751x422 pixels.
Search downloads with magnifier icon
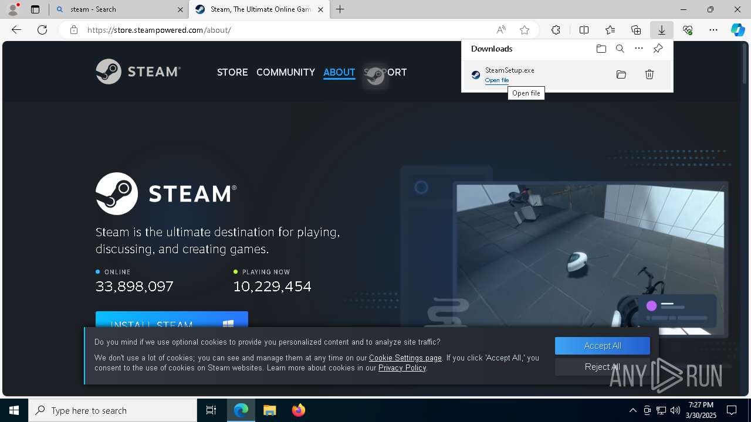click(620, 49)
